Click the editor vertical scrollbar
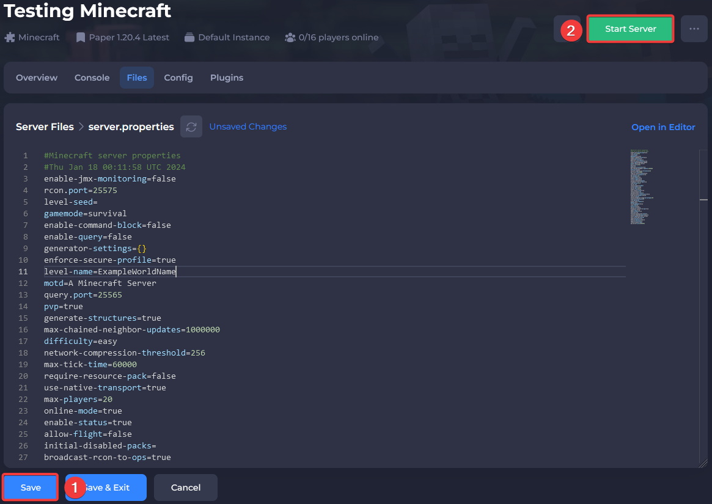This screenshot has height=504, width=712. (703, 305)
